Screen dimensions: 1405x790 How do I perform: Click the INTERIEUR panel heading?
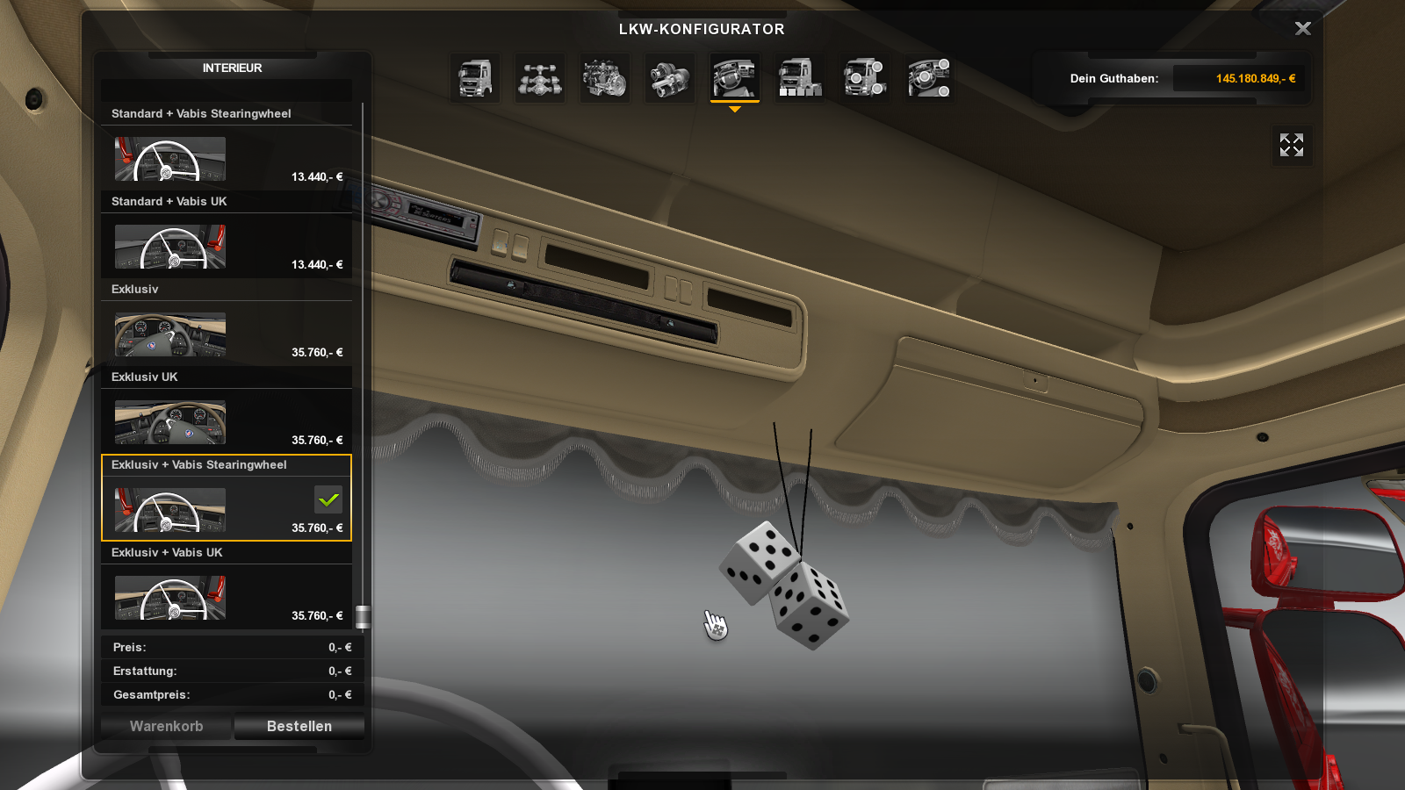[232, 68]
